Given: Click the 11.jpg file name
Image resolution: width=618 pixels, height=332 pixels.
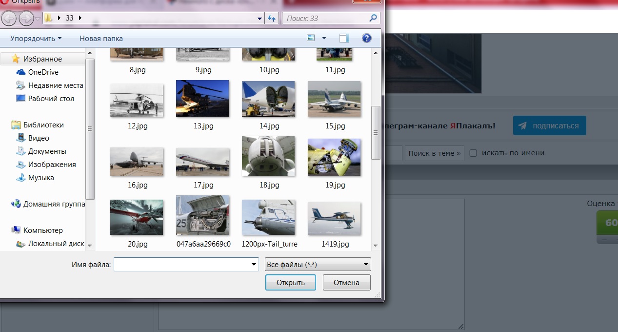Looking at the screenshot, I should (335, 70).
